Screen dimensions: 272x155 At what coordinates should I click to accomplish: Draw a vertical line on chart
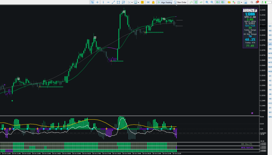103,2
